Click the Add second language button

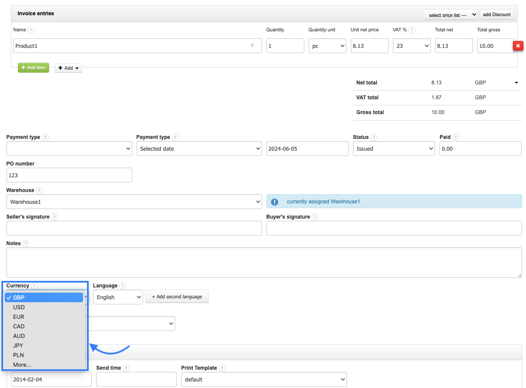pos(176,297)
